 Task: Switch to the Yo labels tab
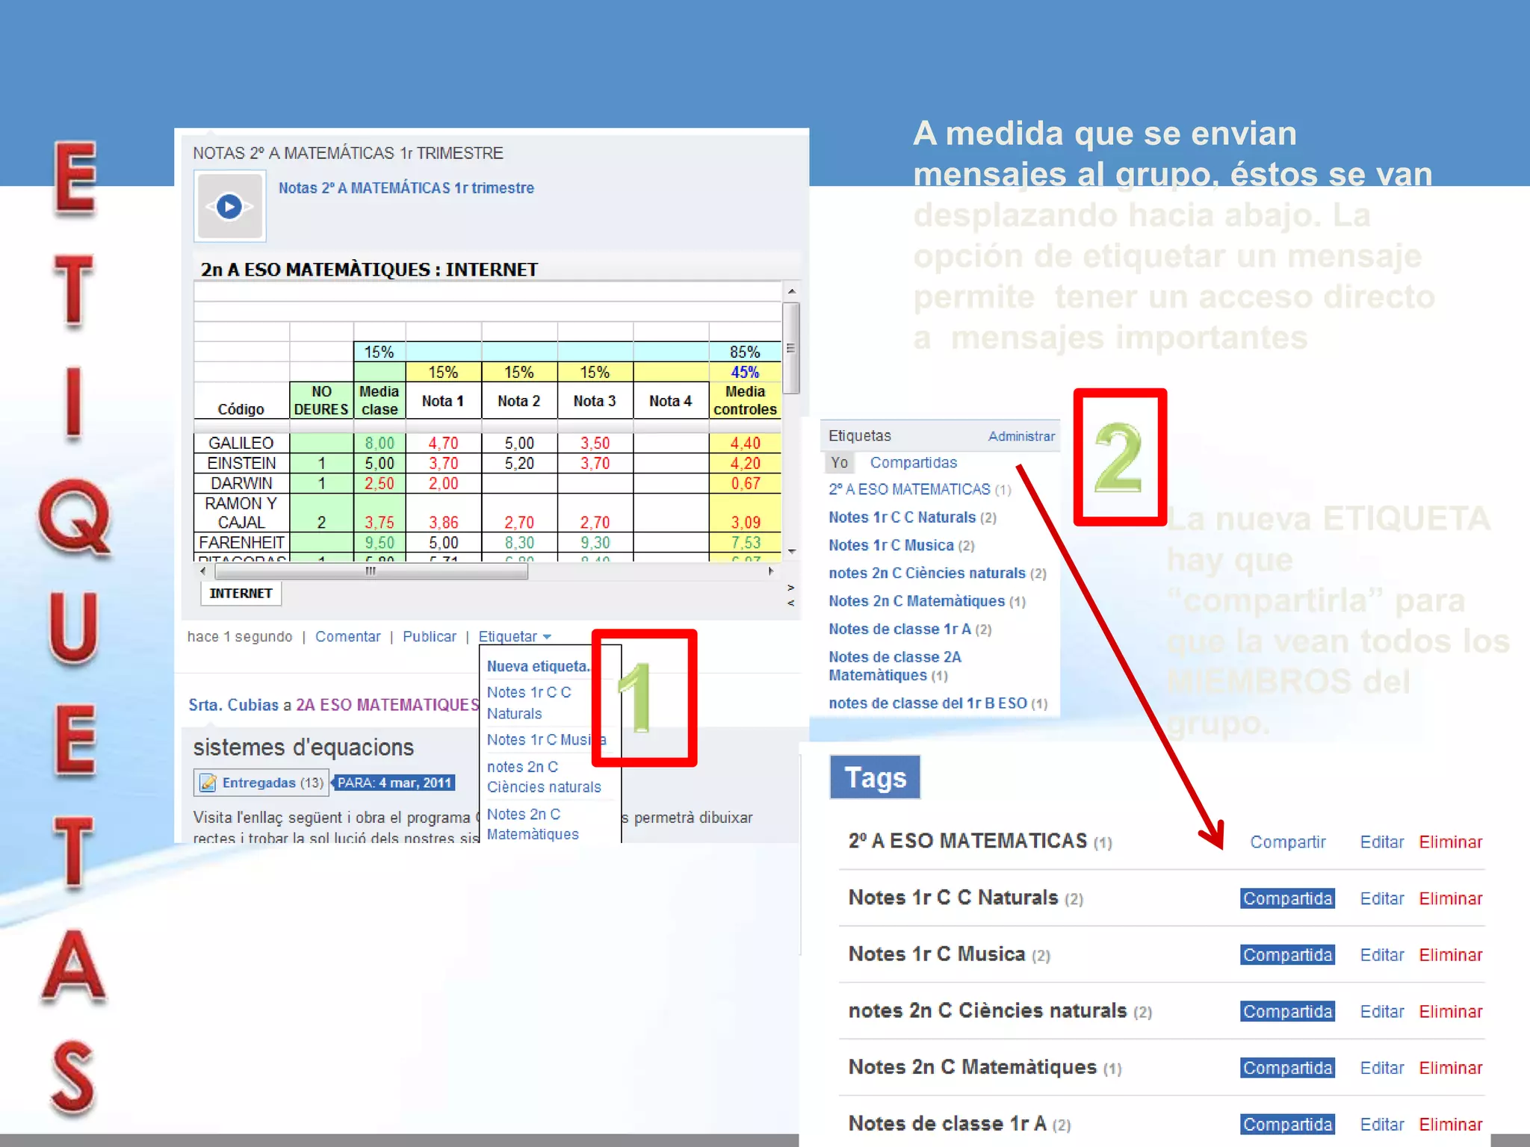839,462
